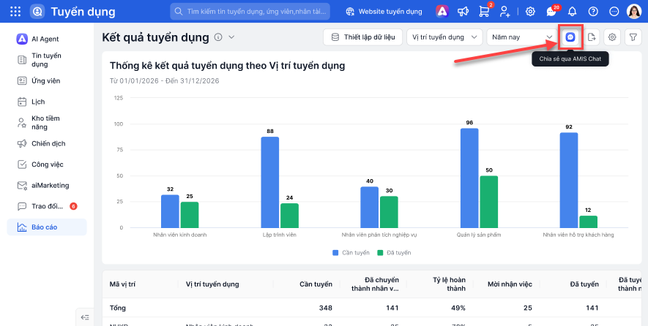
Task: Open Công việc in sidebar
Action: [x=47, y=164]
